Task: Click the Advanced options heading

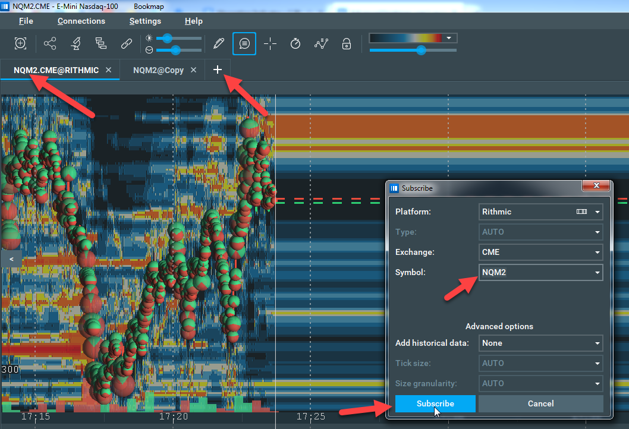Action: coord(499,326)
